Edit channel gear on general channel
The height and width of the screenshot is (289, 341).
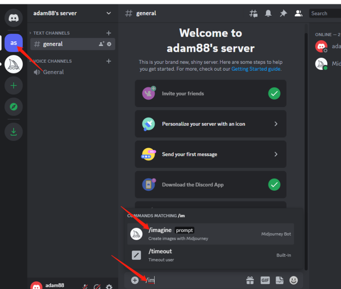point(109,44)
